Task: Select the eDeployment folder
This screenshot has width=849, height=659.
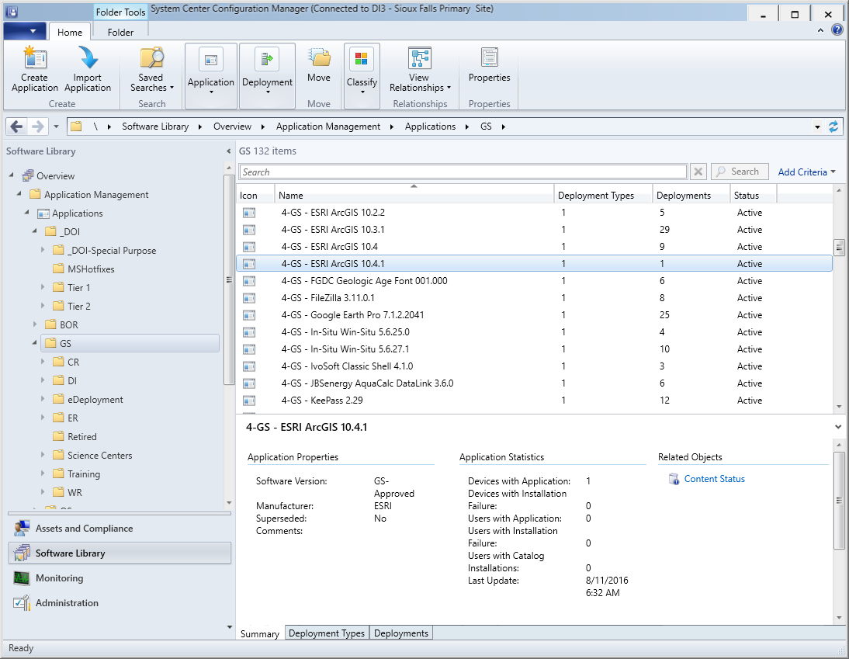Action: (95, 400)
